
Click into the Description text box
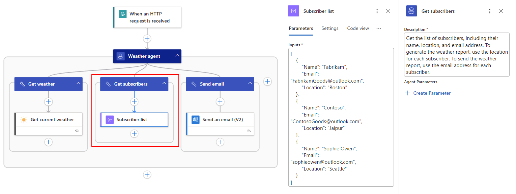[457, 55]
